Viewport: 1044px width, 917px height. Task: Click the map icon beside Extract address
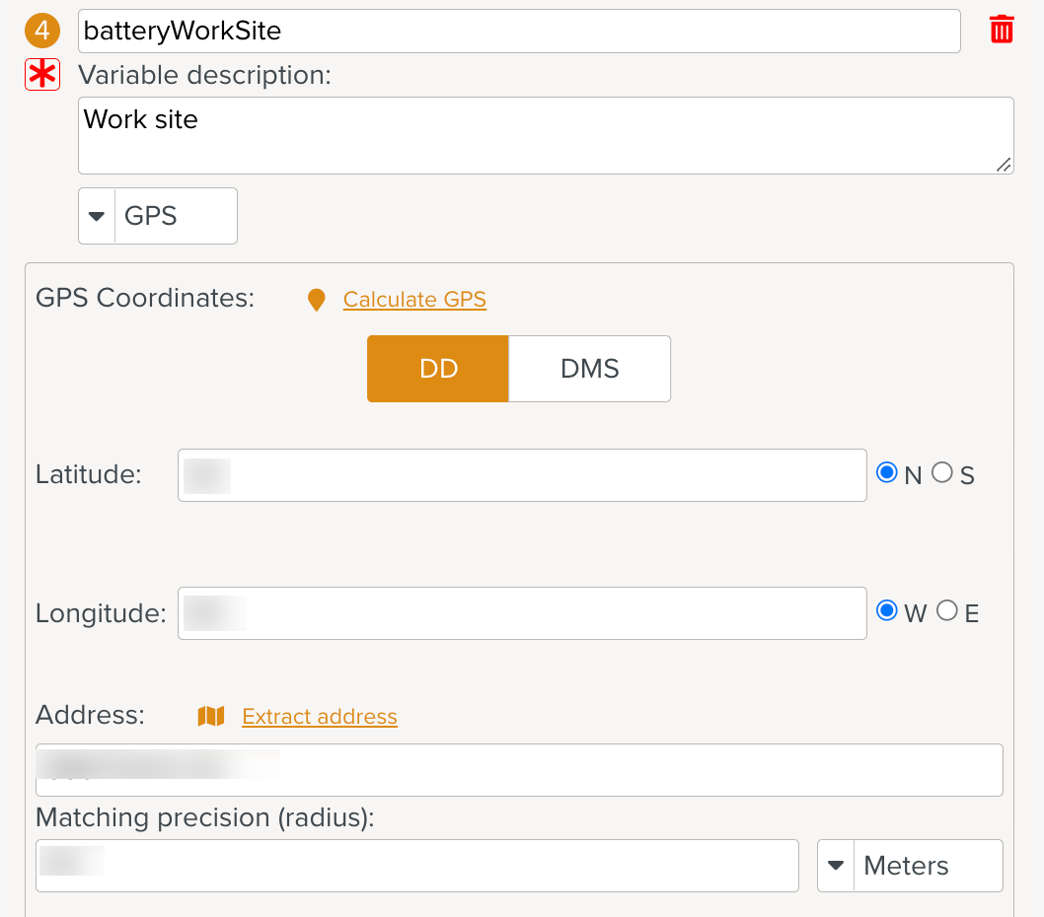(x=211, y=716)
